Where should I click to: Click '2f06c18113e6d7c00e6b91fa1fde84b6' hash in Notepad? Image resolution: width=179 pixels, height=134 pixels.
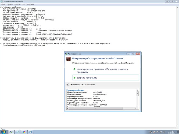pyautogui.click(x=54, y=34)
